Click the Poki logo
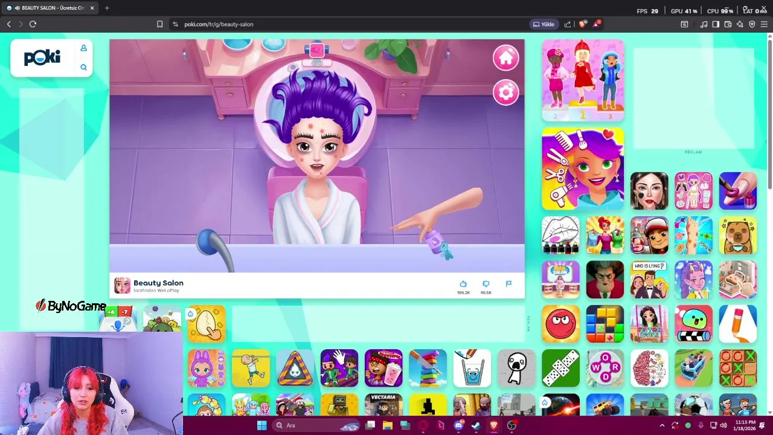Image resolution: width=773 pixels, height=435 pixels. 42,57
